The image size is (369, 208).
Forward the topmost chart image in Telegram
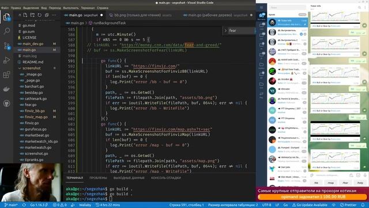tap(364, 25)
